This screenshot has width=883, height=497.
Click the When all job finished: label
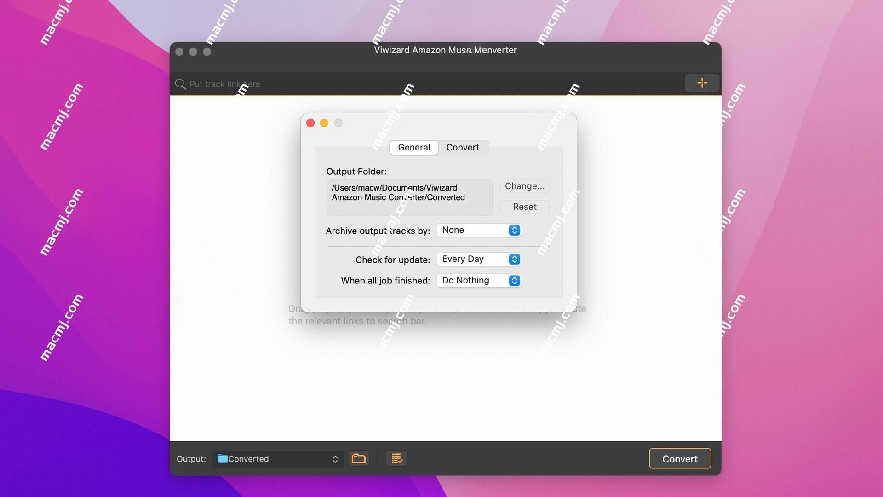click(385, 281)
